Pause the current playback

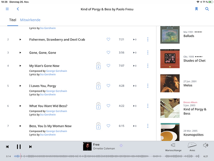19,147
